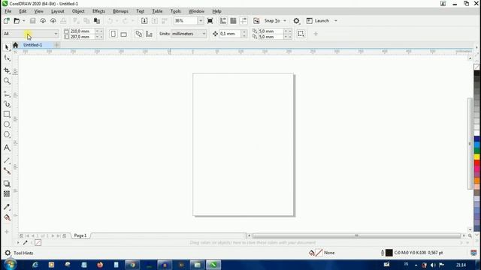Click the New document icon

point(7,21)
